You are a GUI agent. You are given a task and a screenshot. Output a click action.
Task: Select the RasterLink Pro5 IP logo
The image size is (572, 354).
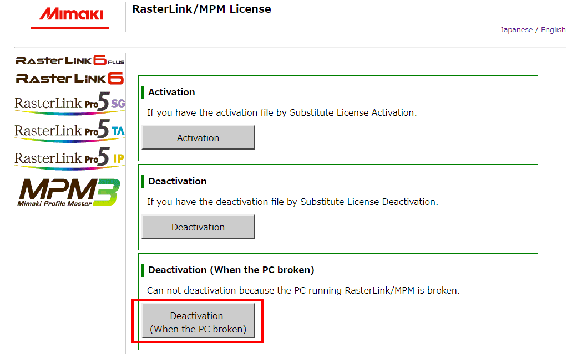click(69, 157)
